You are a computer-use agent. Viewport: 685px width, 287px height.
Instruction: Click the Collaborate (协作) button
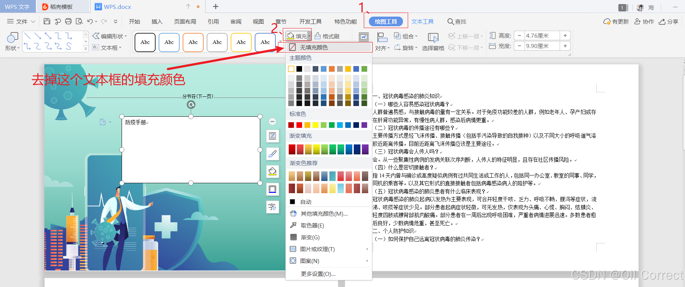pyautogui.click(x=644, y=21)
